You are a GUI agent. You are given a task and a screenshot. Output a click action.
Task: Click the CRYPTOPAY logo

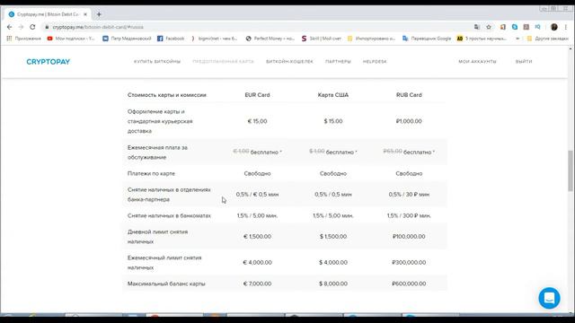(48, 62)
